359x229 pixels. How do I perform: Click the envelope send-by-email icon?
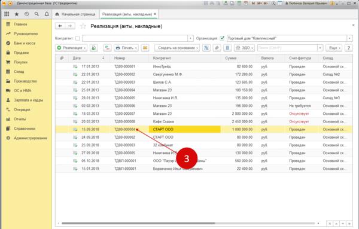(145, 48)
